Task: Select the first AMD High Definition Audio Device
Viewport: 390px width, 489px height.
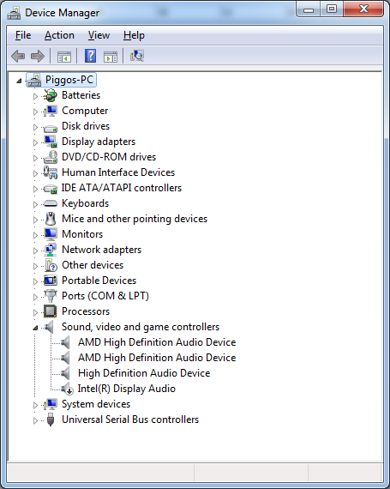Action: pyautogui.click(x=157, y=342)
